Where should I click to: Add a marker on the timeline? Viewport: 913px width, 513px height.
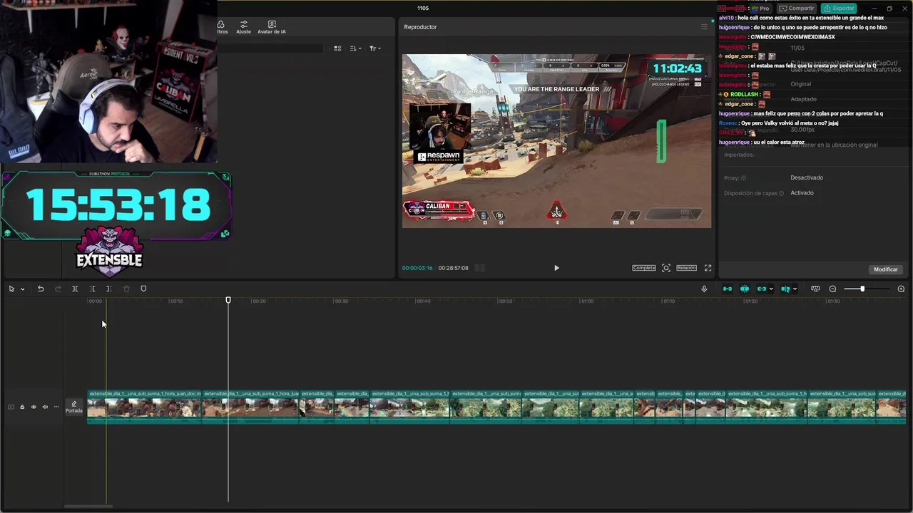[143, 289]
